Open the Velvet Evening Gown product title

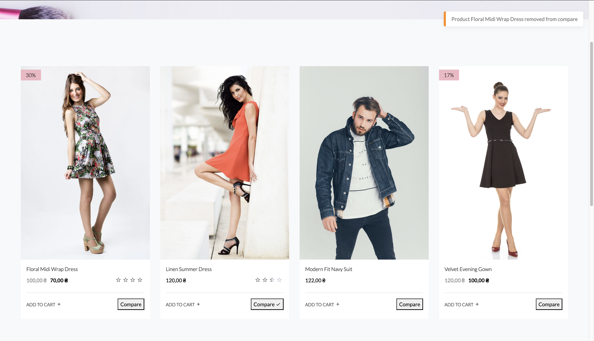tap(468, 269)
